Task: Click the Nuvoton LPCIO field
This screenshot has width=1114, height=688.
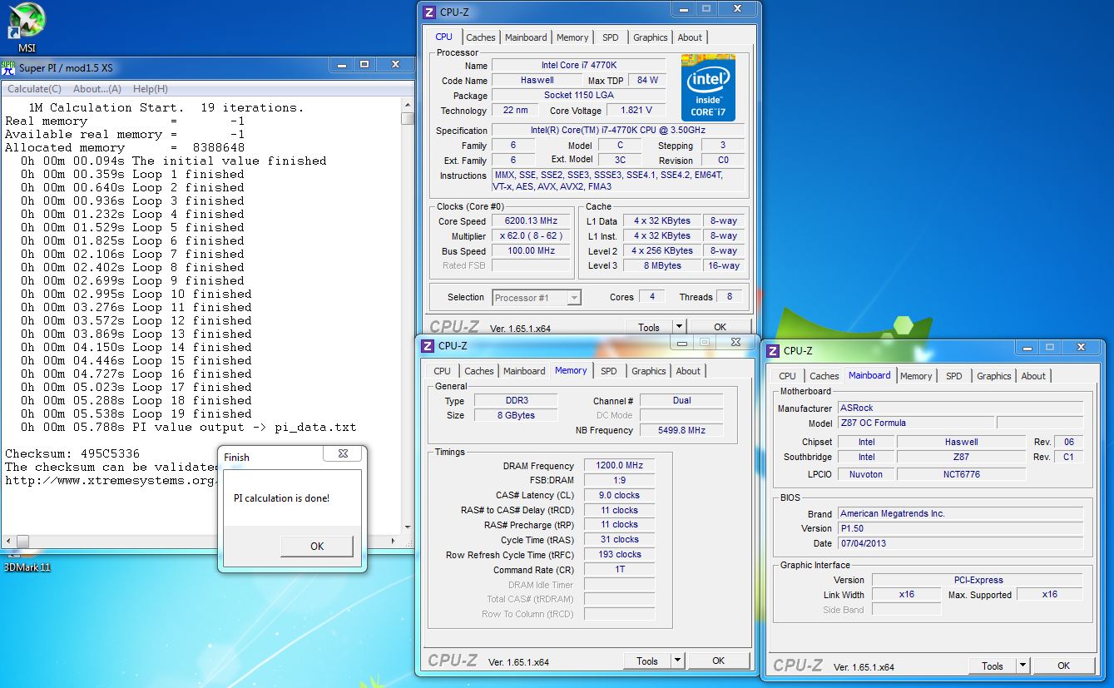Action: coord(866,474)
